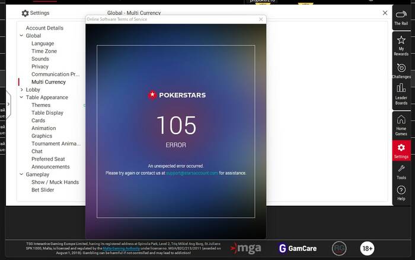Open Account Details settings
The image size is (415, 260).
click(44, 28)
